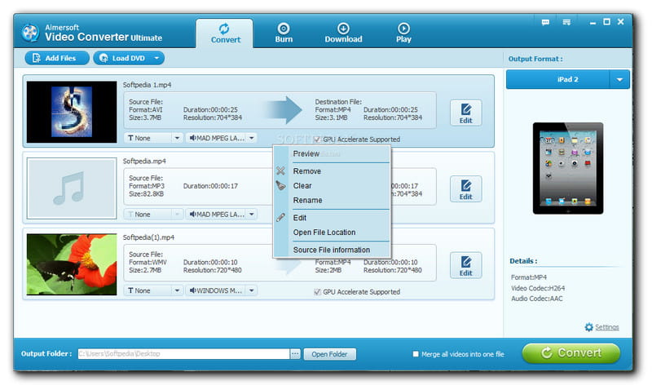Switch to the Download tab
Viewport: 652px width, 390px height.
(343, 33)
